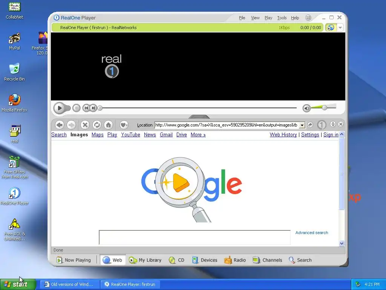Click the seek position thumb
Image resolution: width=386 pixels, height=290 pixels.
click(100, 108)
